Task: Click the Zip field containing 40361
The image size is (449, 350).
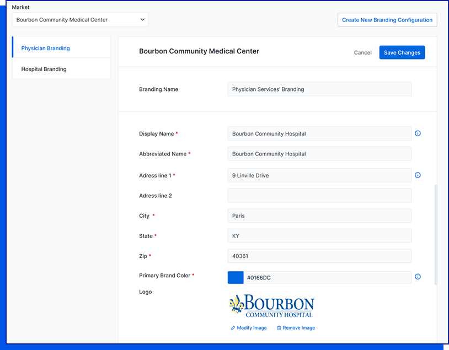Action: point(319,256)
